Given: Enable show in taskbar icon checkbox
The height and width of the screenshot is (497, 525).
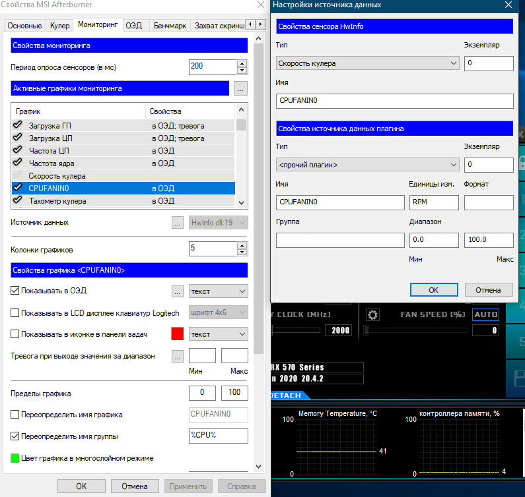Looking at the screenshot, I should click(x=15, y=334).
